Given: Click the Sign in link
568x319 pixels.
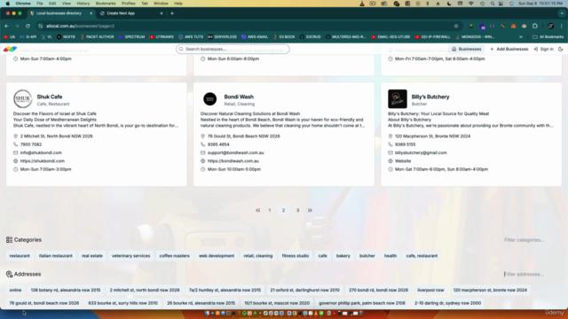Looking at the screenshot, I should click(x=543, y=49).
